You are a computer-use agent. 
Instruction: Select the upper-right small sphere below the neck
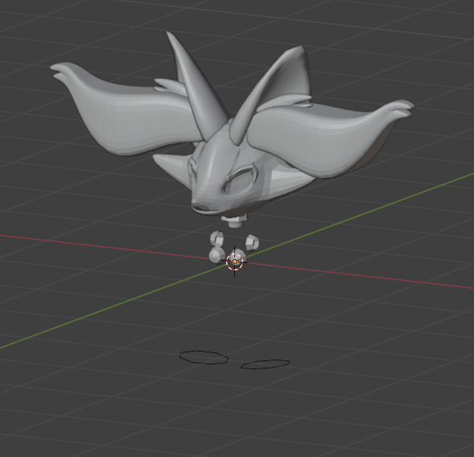(x=252, y=242)
